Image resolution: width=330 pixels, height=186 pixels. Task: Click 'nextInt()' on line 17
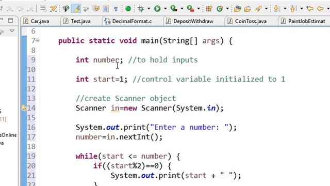[x=139, y=137]
